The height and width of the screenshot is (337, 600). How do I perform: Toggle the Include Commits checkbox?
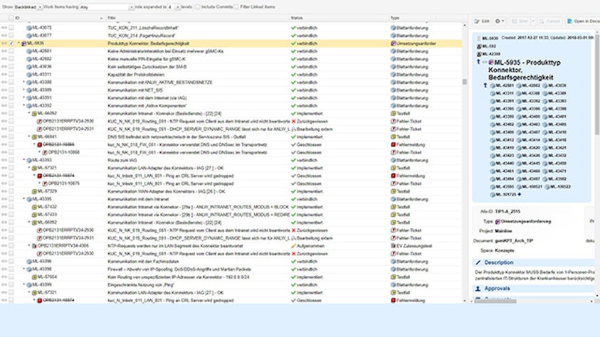click(x=197, y=7)
